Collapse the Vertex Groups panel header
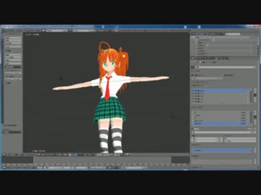Image resolution: width=261 pixels, height=195 pixels. point(198,85)
